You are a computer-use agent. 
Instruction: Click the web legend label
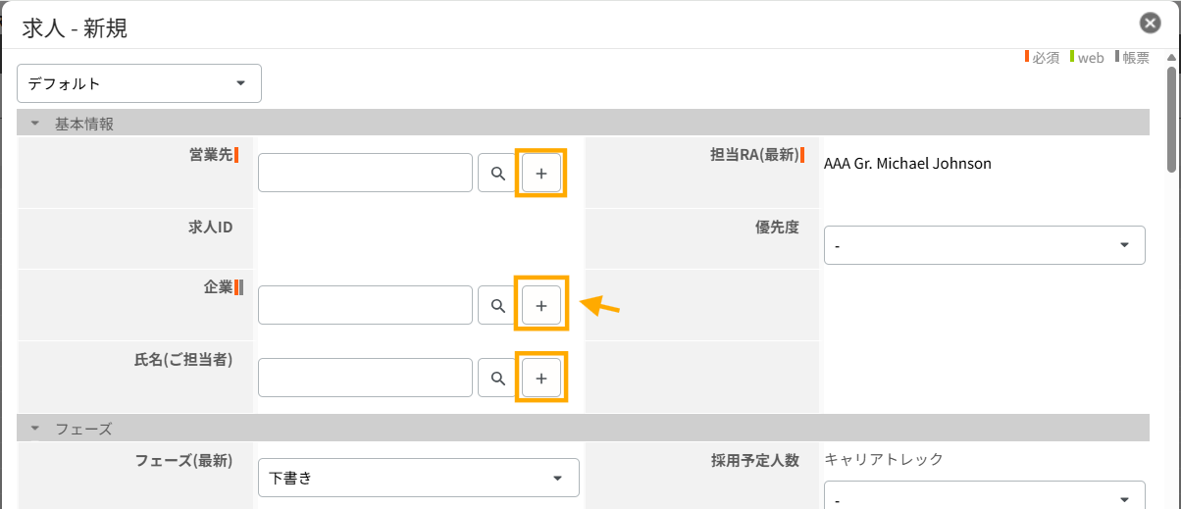pos(1091,58)
